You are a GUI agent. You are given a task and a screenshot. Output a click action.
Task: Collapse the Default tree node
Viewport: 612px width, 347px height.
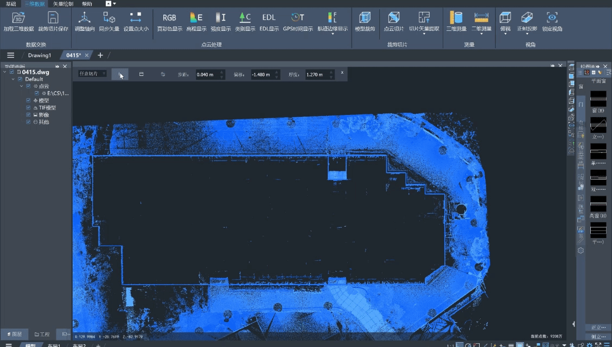click(14, 79)
